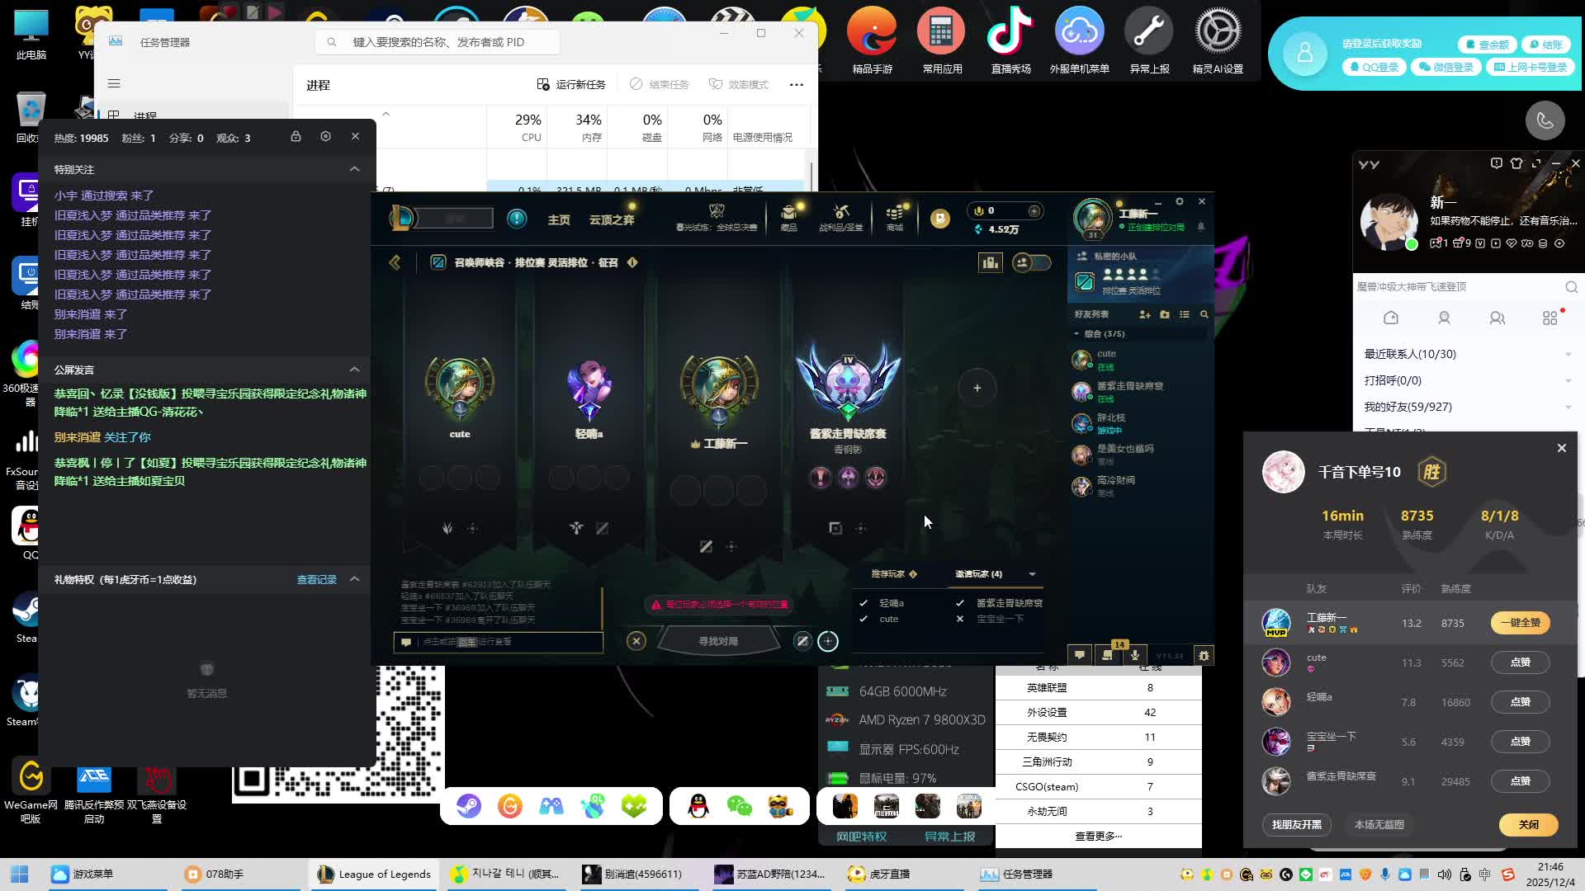Lock the live chat panel
Viewport: 1585px width, 891px height.
[x=296, y=136]
